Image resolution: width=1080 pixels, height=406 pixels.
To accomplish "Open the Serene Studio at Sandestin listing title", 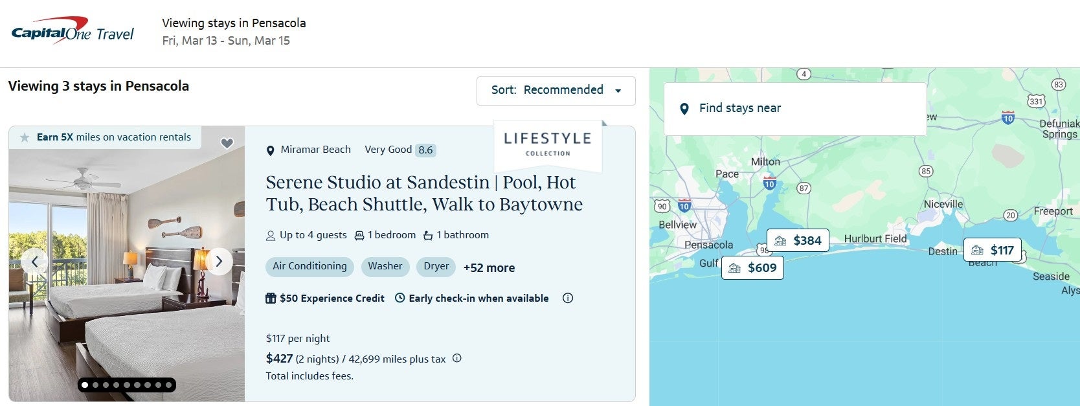I will click(423, 194).
